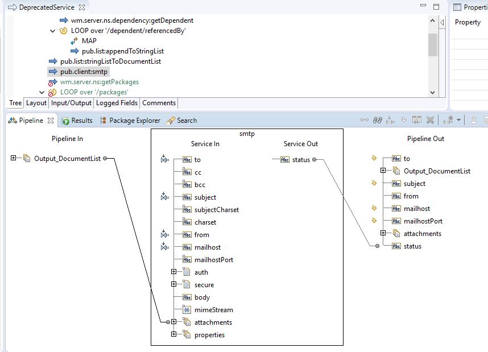Screen dimensions: 488x352
Task: Select 'status' in Service Out
Action: pos(301,160)
